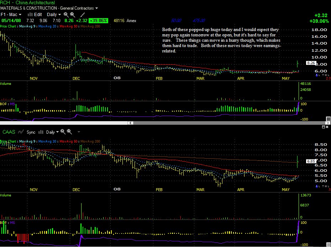Image resolution: width=331 pixels, height=247 pixels.
Task: Click the horizontal scrollbar right arrow
Action: (x=329, y=123)
